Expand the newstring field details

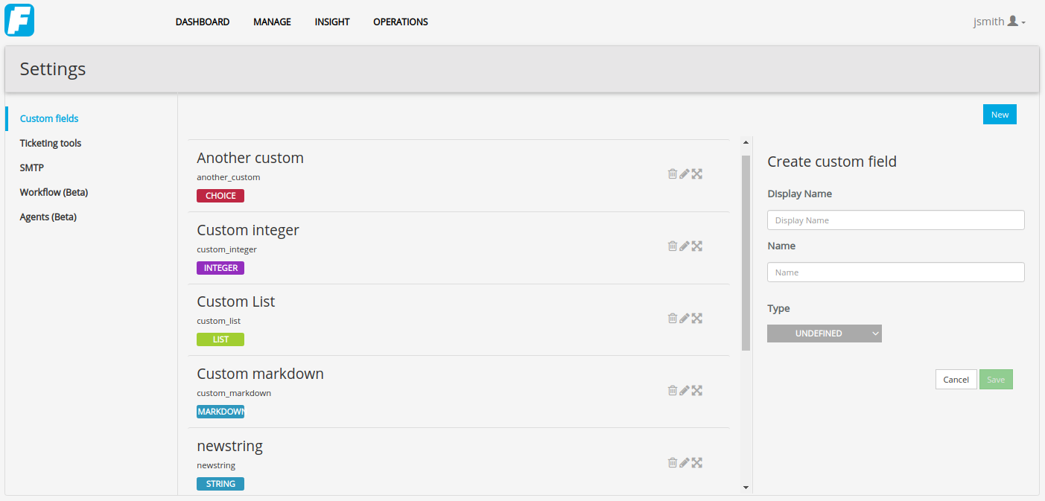pyautogui.click(x=697, y=462)
